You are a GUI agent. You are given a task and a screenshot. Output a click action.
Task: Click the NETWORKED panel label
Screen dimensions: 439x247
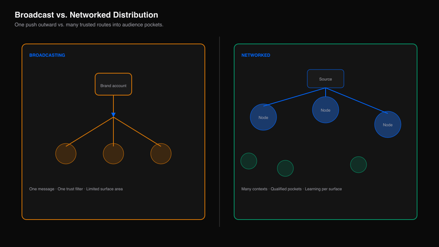click(256, 55)
